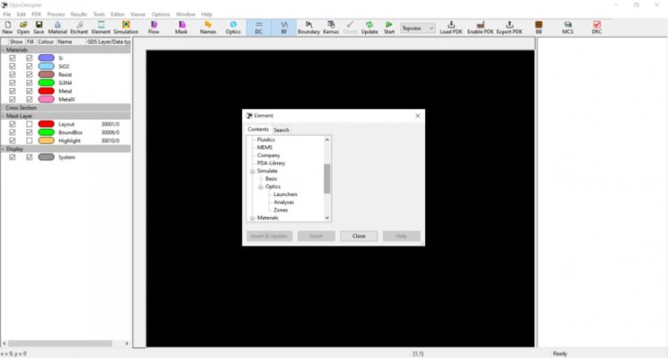This screenshot has width=668, height=358.
Task: Open the PDK menu
Action: pos(36,14)
